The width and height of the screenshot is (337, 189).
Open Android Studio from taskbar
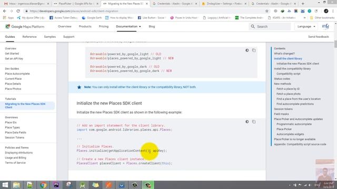click(83, 185)
